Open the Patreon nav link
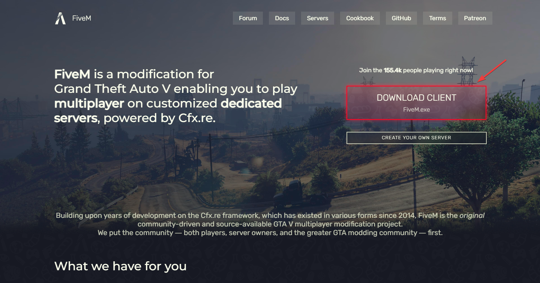Screen dimensions: 540x283 475,18
